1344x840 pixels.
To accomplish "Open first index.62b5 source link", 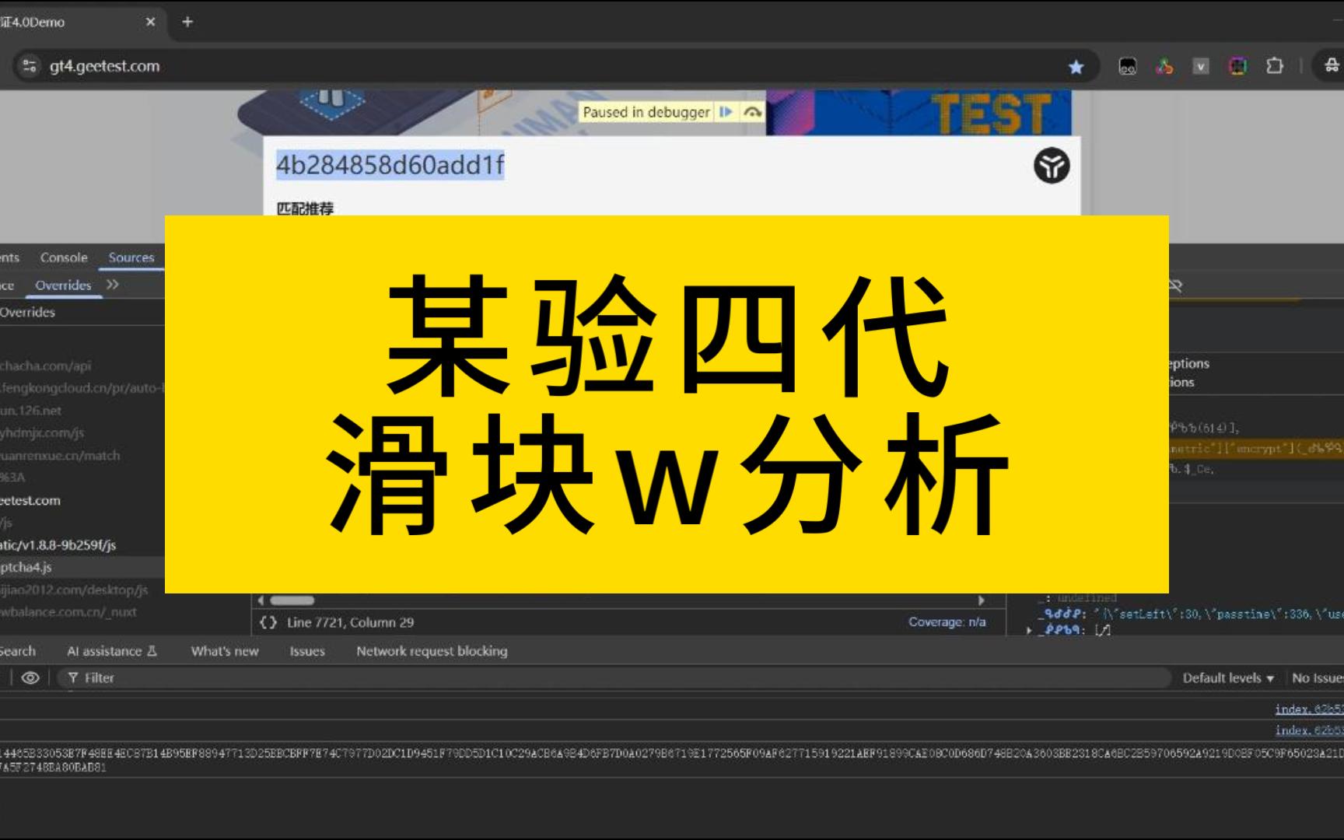I will tap(1310, 709).
